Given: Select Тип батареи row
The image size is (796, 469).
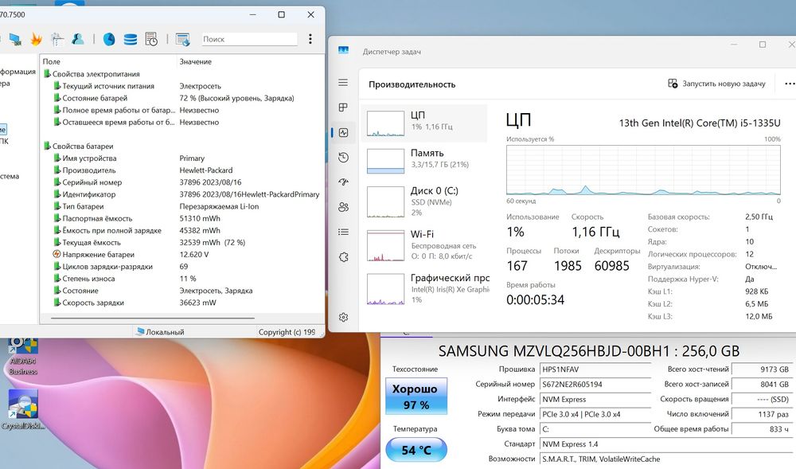Looking at the screenshot, I should (181, 206).
